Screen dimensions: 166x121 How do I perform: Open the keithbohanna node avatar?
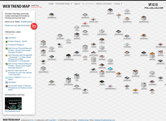click(144, 18)
